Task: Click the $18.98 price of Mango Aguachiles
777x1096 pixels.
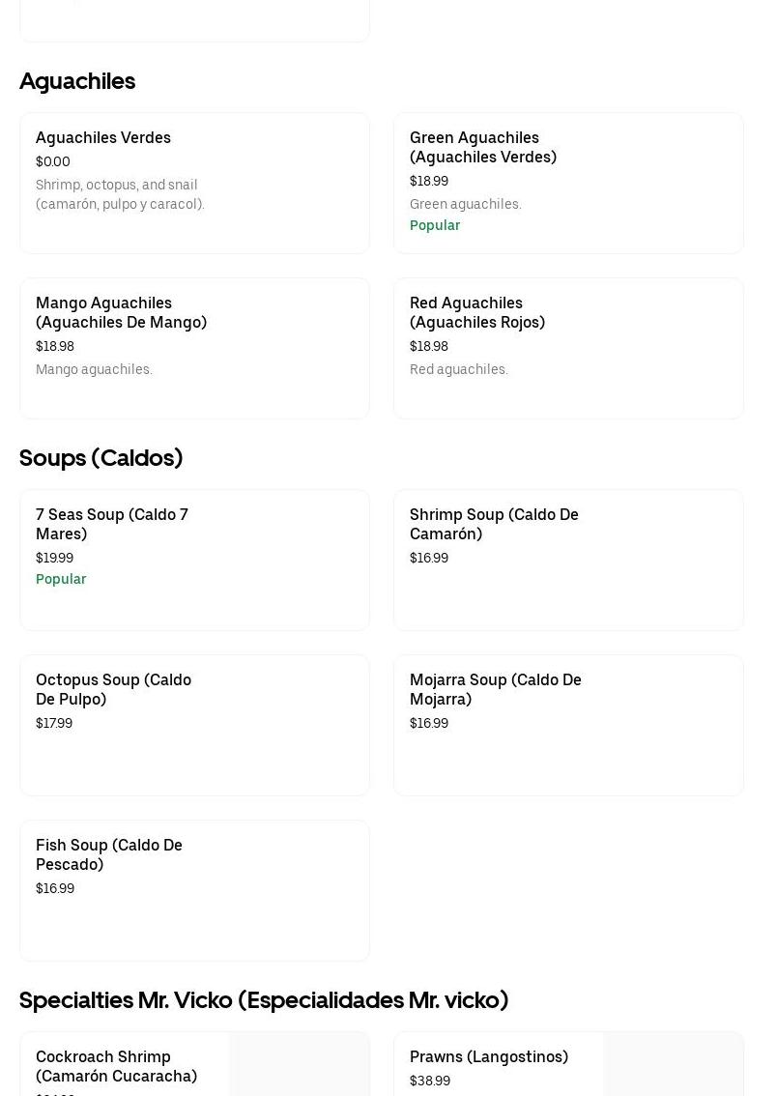Action: coord(55,346)
